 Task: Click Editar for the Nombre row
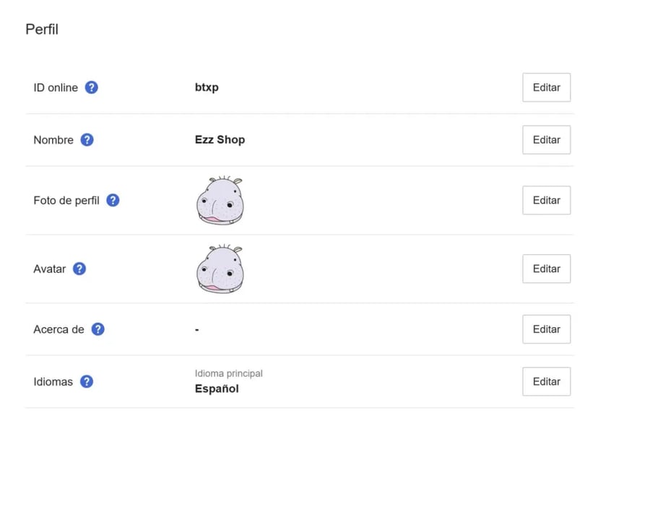pyautogui.click(x=547, y=139)
